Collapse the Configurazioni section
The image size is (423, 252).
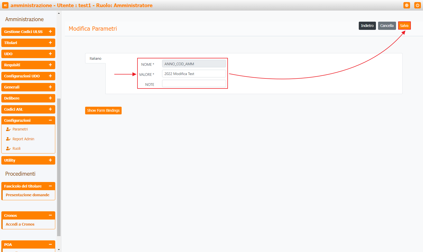(x=50, y=120)
